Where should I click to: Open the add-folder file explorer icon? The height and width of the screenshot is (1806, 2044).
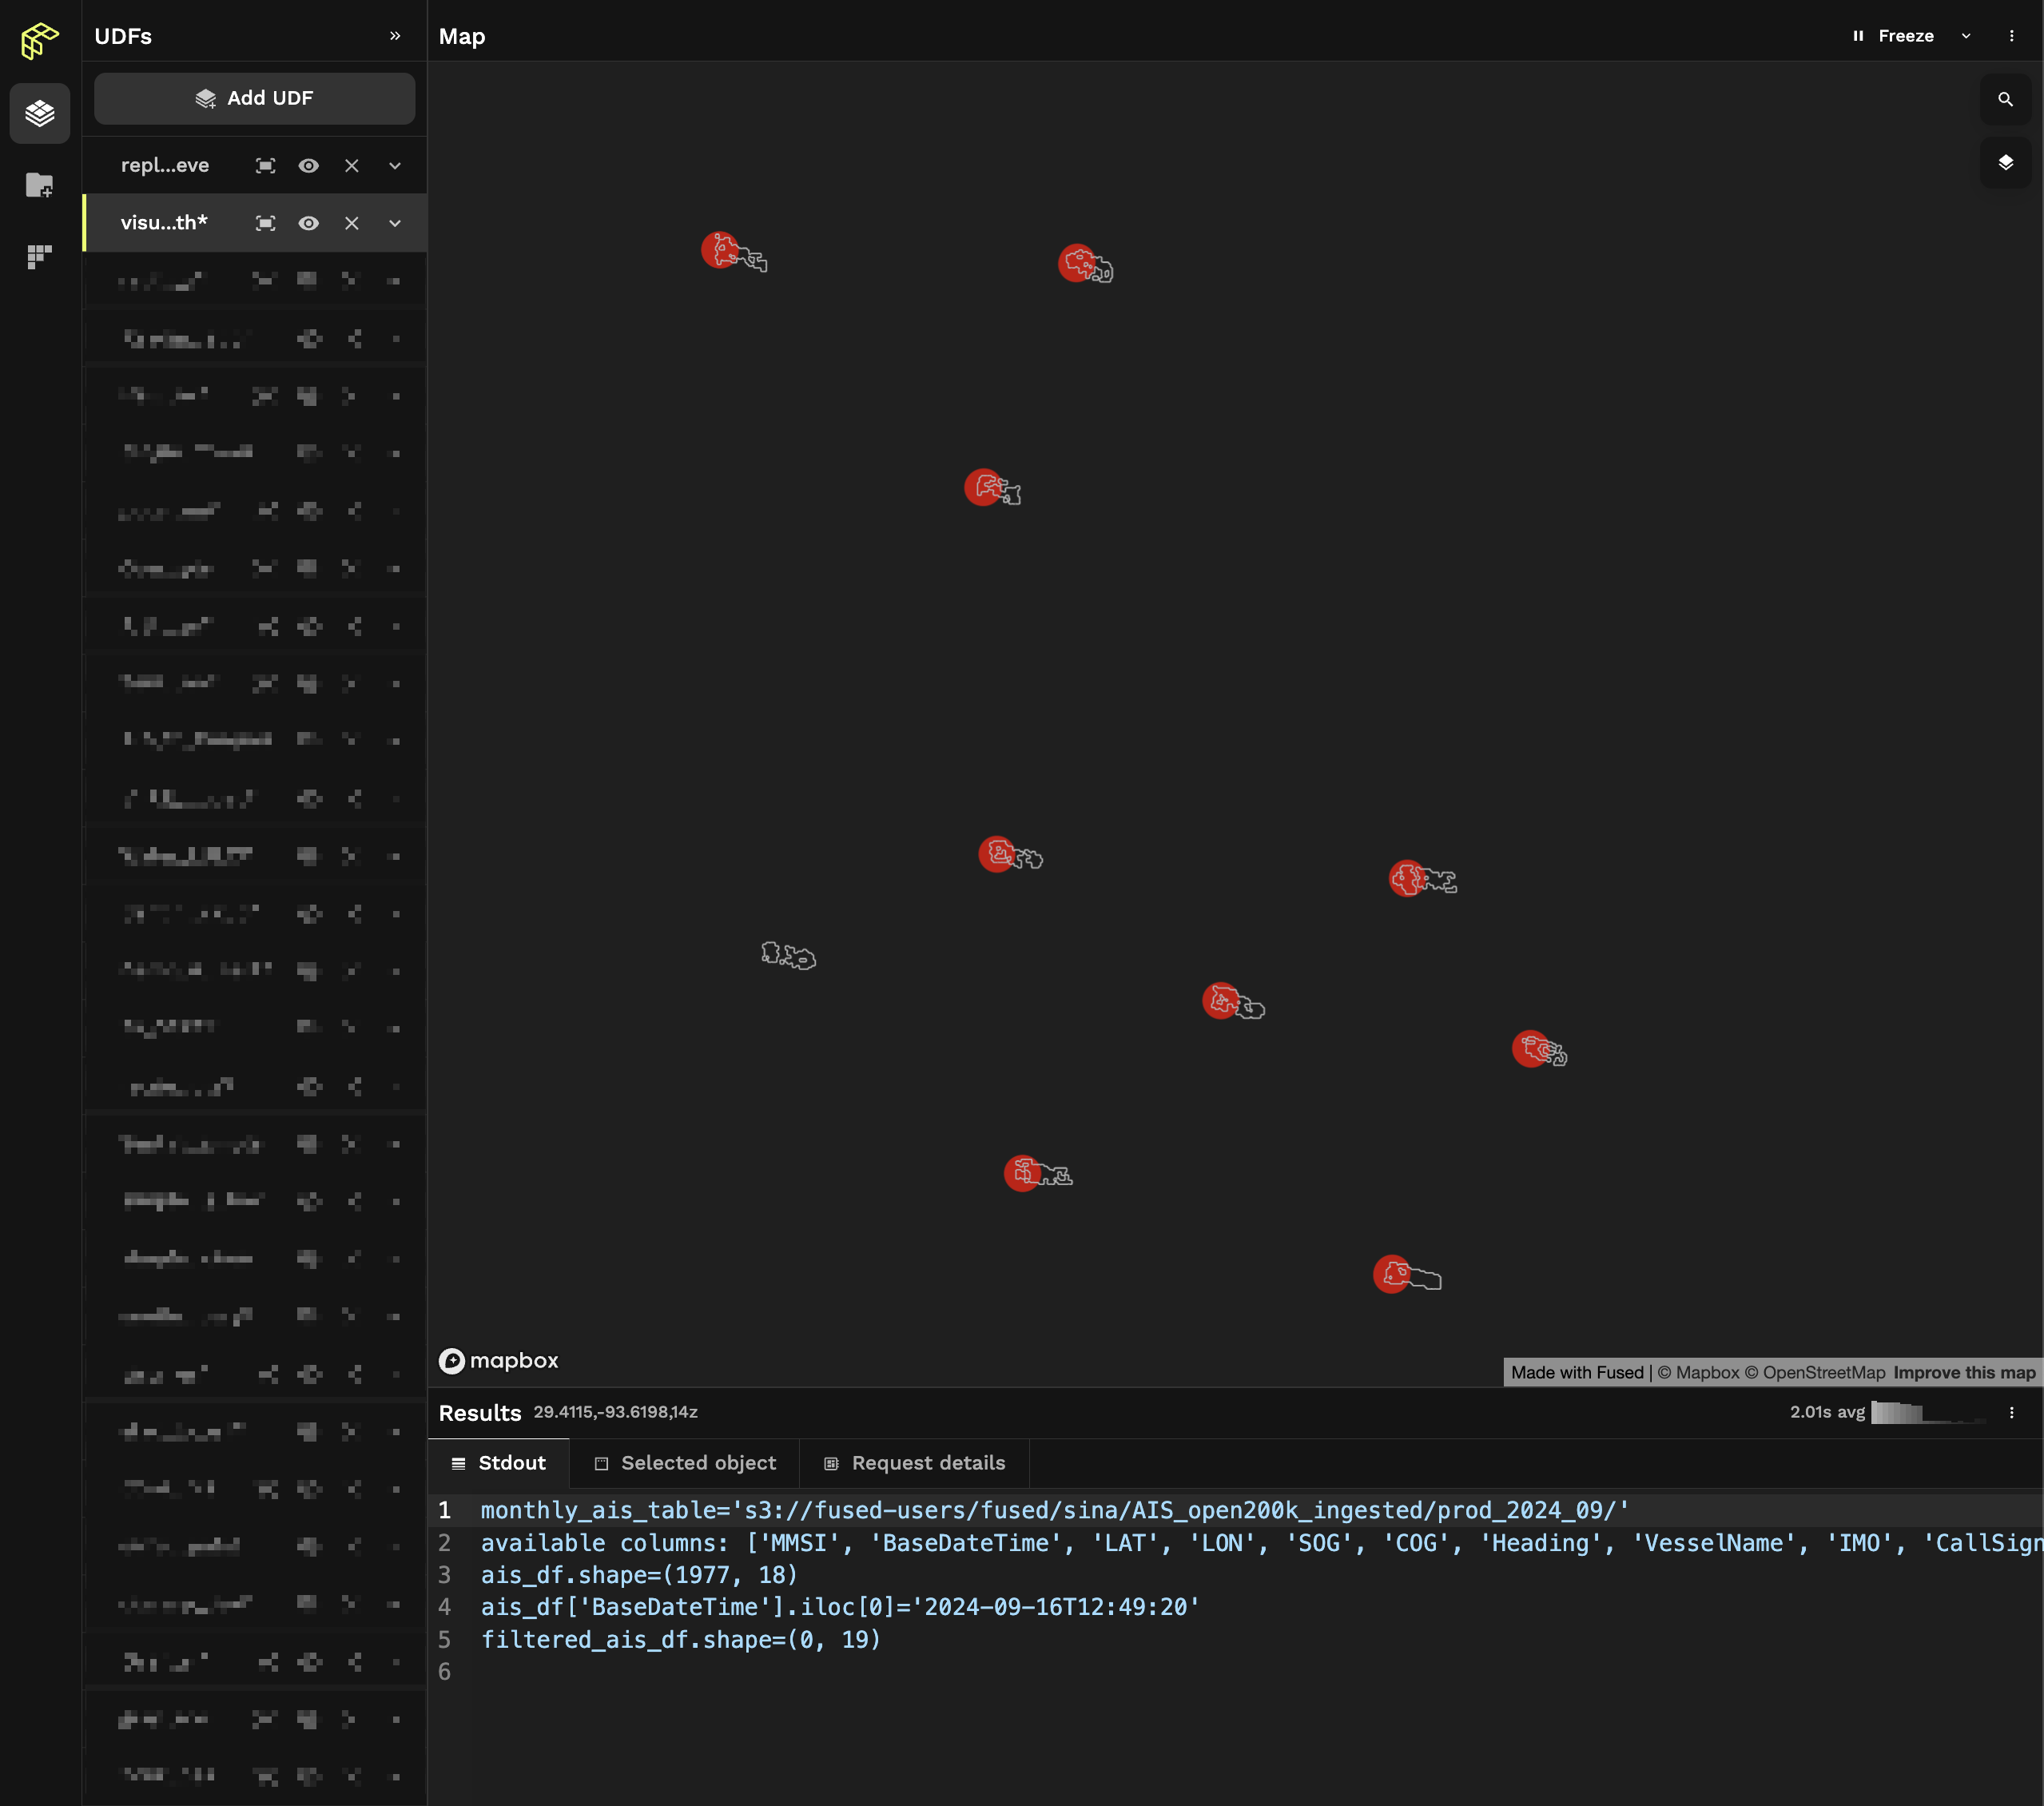tap(40, 185)
